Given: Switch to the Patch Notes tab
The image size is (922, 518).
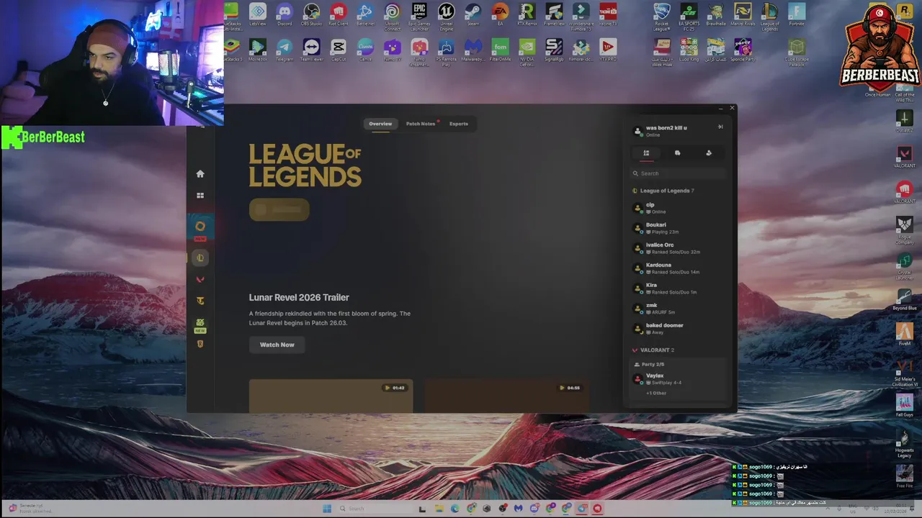Looking at the screenshot, I should pos(421,124).
